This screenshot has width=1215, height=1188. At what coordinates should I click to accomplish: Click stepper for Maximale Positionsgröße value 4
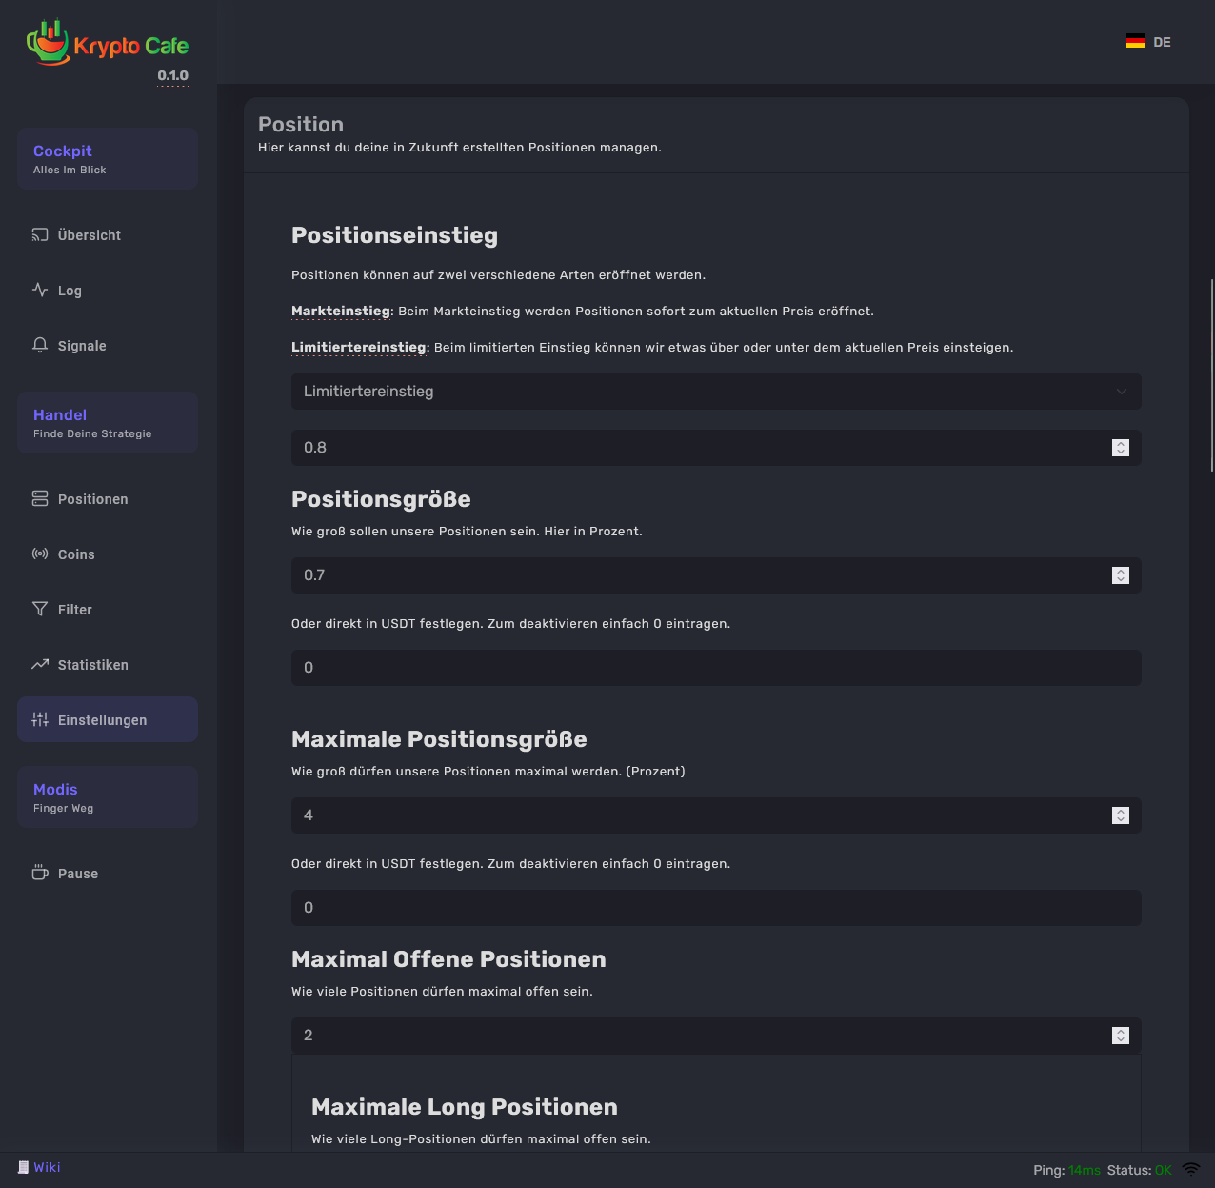[x=1121, y=815]
